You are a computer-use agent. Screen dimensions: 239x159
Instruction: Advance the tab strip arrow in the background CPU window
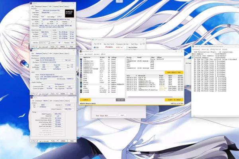[x=144, y=44]
